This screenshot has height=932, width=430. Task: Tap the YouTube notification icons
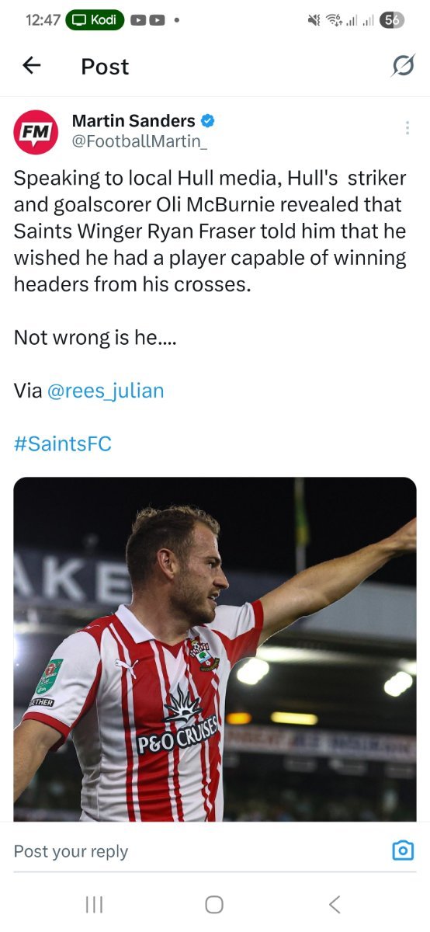147,21
